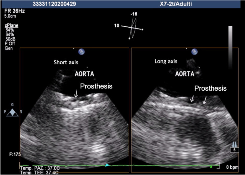Screen dimensions: 245x175
Task: Click the grayscale bar on the right
Action: 230,47
